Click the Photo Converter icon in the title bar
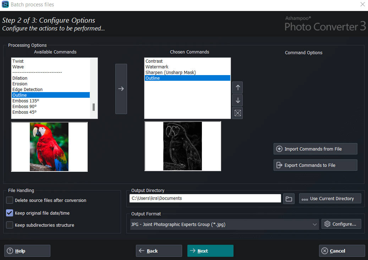 click(5, 4)
